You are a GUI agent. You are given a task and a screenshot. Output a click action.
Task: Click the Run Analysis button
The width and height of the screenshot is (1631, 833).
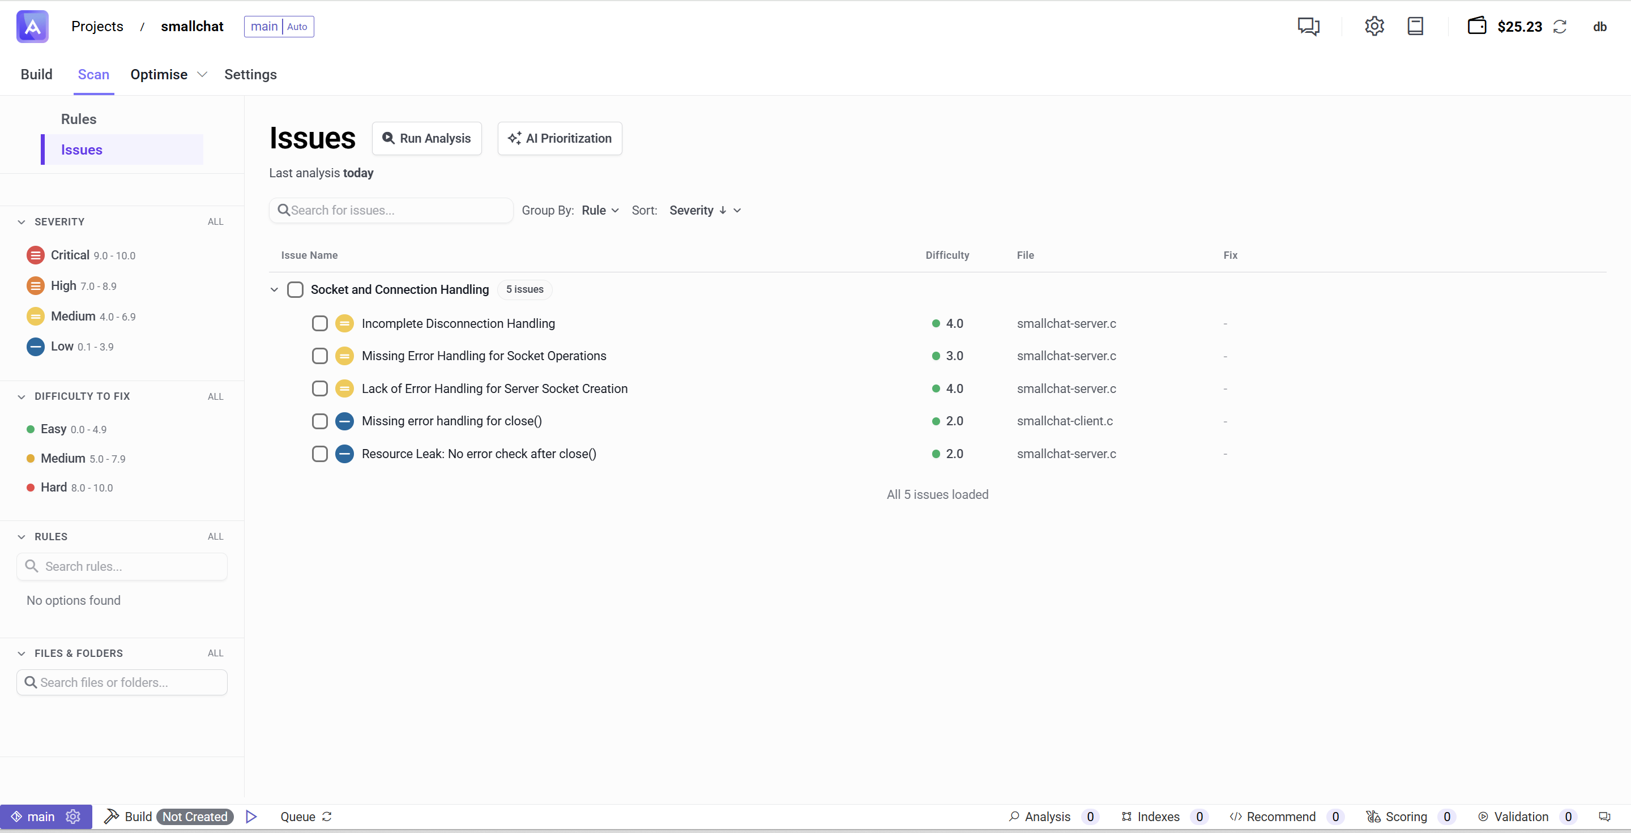[x=427, y=138]
